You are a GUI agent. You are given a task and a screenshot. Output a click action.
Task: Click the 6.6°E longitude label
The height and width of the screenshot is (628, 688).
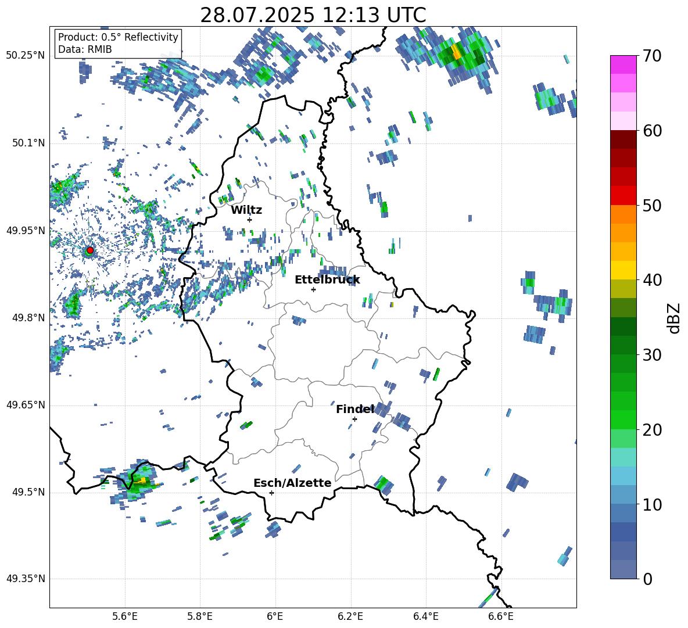pos(501,617)
